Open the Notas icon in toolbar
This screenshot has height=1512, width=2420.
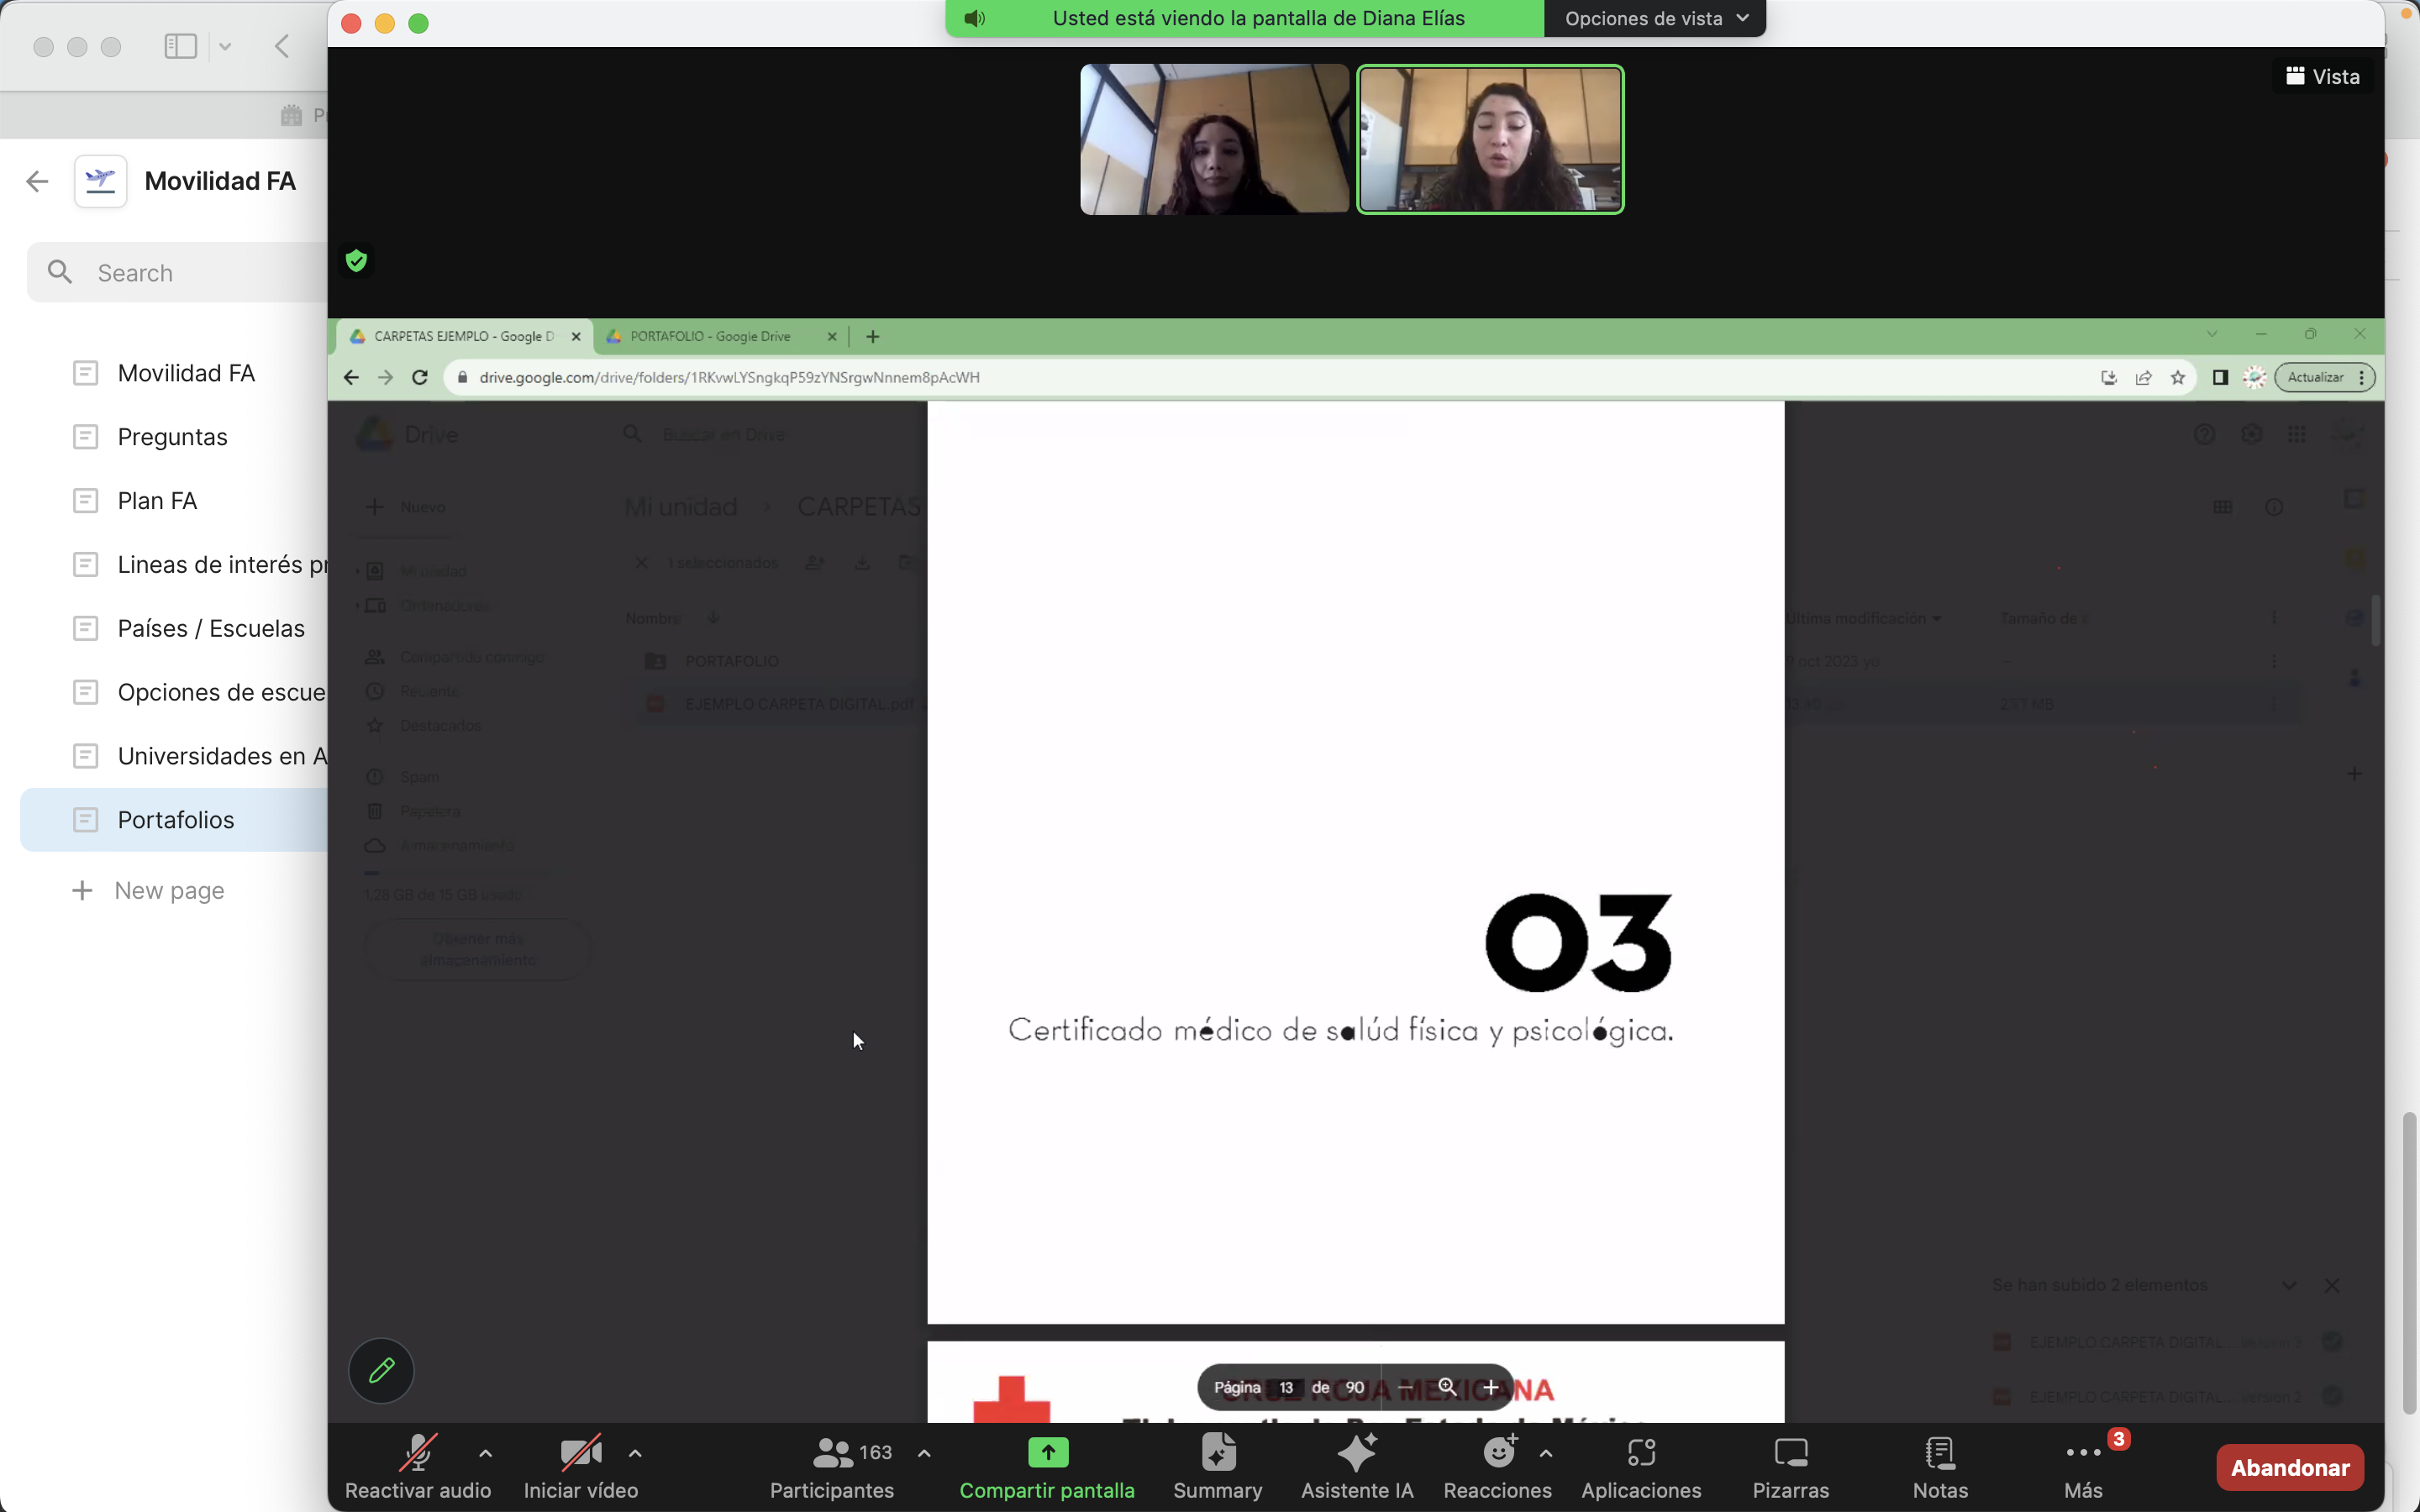coord(1939,1465)
